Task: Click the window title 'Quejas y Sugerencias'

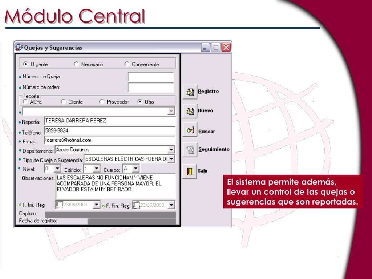Action: (53, 48)
